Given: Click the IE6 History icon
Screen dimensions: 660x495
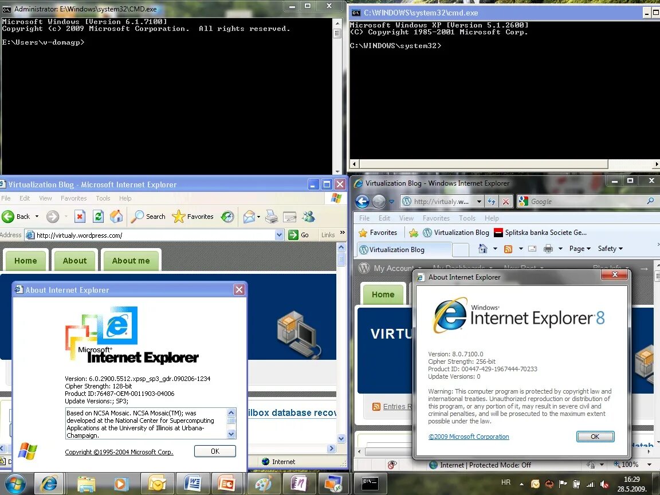Looking at the screenshot, I should (x=227, y=217).
